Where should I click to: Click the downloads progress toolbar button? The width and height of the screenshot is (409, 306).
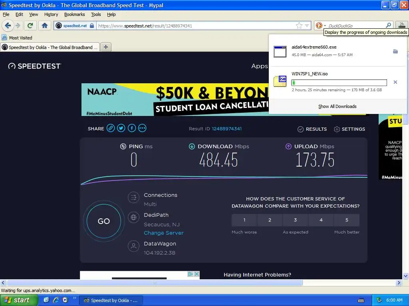click(402, 25)
